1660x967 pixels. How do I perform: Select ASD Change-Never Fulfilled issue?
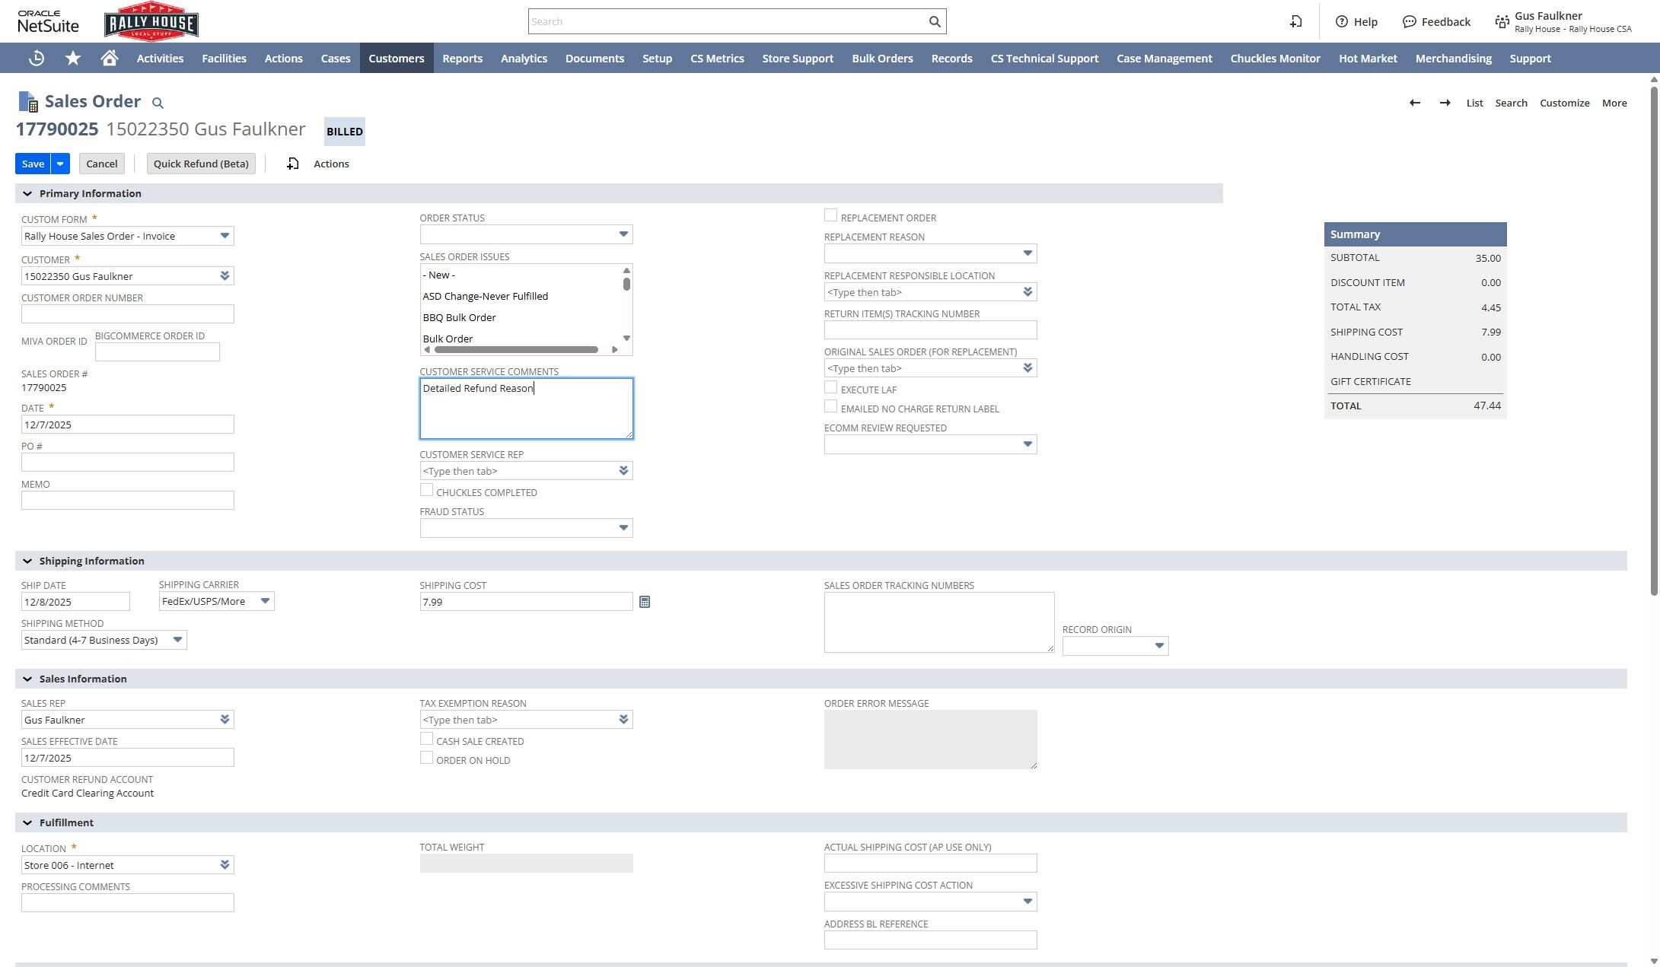tap(486, 296)
